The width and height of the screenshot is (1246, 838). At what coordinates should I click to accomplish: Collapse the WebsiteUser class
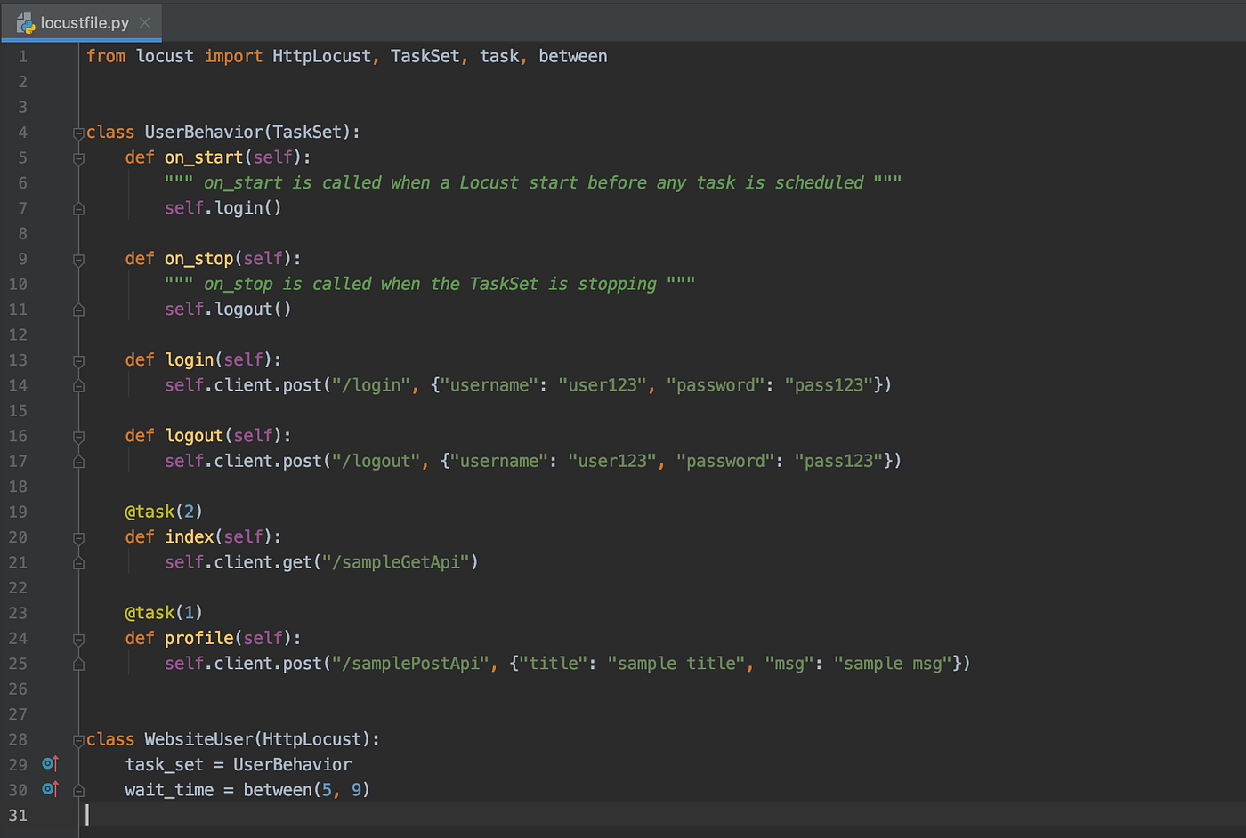pos(78,739)
